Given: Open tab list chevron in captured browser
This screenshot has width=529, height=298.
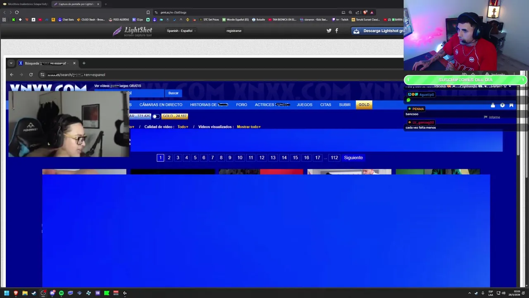Looking at the screenshot, I should coord(11,63).
